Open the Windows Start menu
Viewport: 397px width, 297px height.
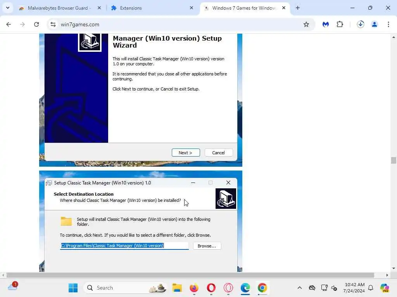(73, 288)
